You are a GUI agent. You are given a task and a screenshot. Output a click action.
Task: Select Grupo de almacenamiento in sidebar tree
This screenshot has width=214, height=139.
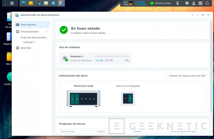pos(34,38)
